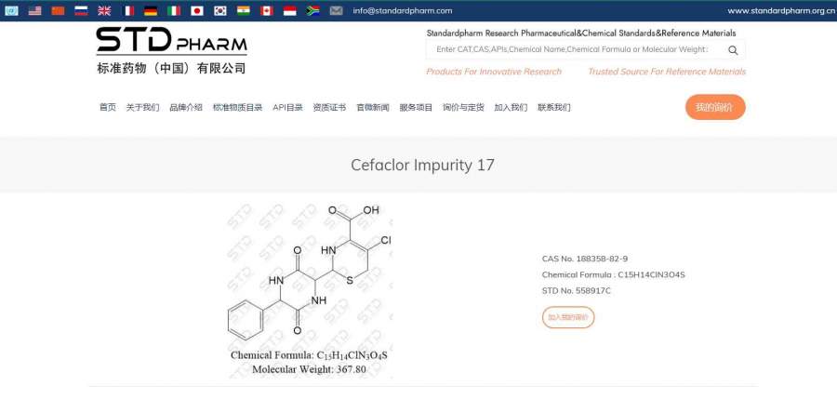The width and height of the screenshot is (837, 399).
Task: Switch language using the China flag
Action: pos(58,11)
